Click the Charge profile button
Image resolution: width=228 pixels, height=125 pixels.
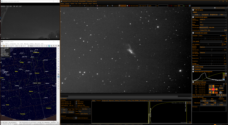click(196, 15)
